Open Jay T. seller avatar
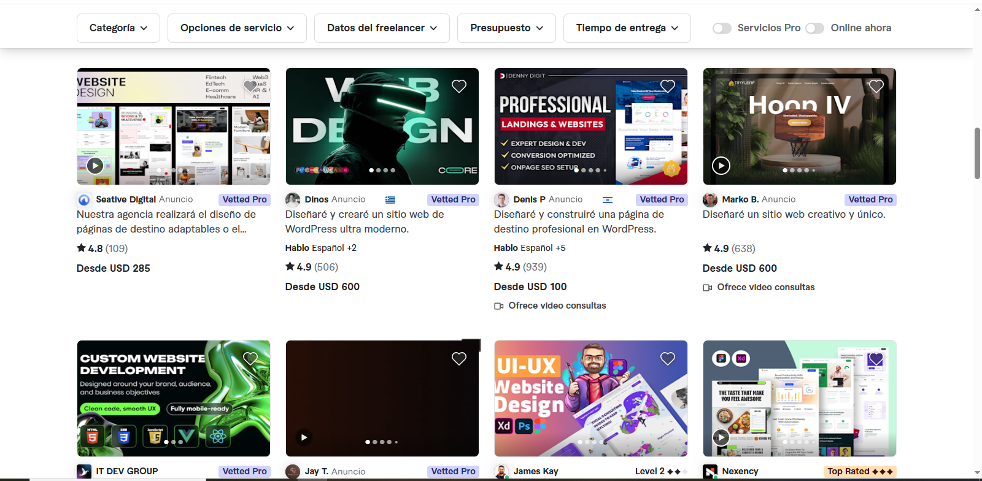982x481 pixels. click(x=293, y=471)
